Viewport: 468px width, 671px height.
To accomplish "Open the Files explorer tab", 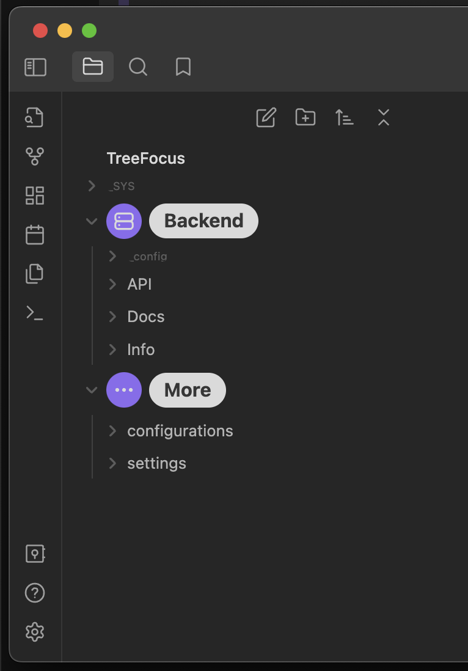I will [93, 67].
